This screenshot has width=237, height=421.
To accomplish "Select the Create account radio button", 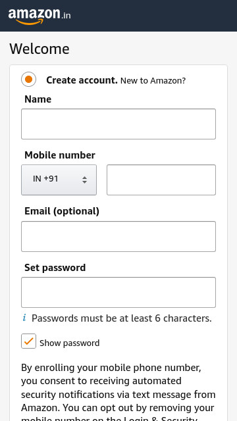I will (x=28, y=80).
